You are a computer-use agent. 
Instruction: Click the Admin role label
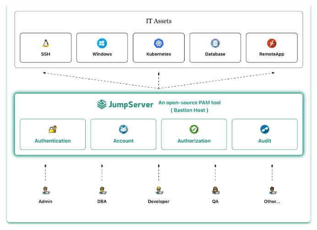[45, 202]
